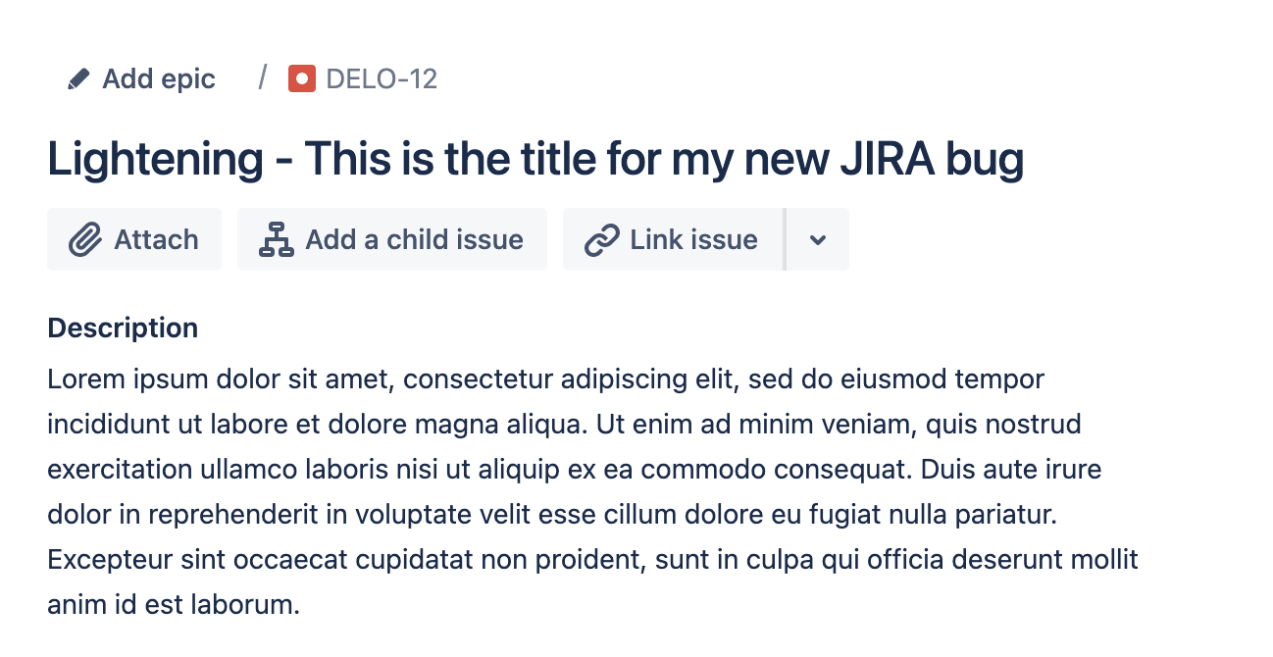This screenshot has height=657, width=1273.
Task: Click the red bug issue type icon
Action: (302, 78)
